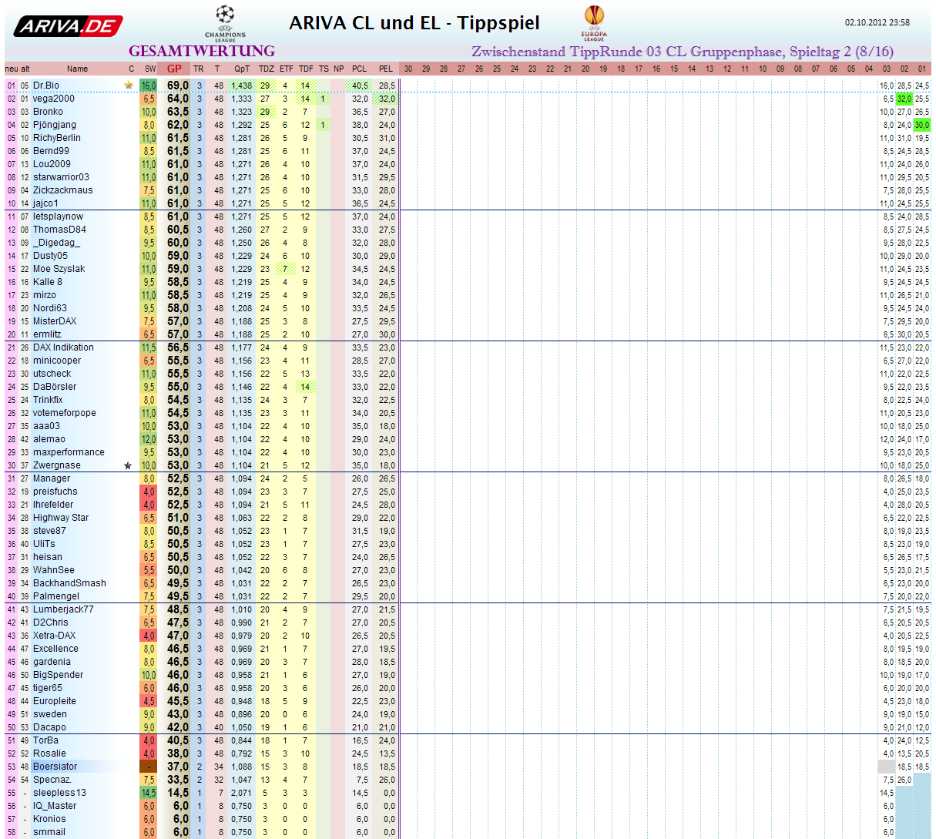Select player name Rosalie
Image resolution: width=936 pixels, height=839 pixels.
click(x=49, y=753)
